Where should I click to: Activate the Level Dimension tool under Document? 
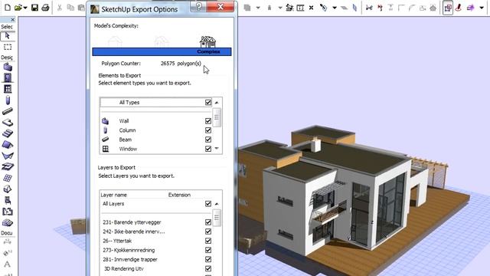[8, 253]
